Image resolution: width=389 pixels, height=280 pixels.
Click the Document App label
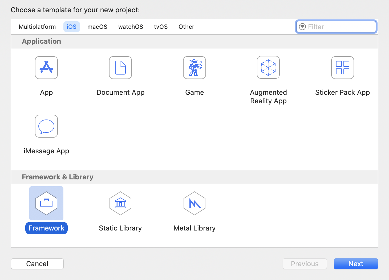(x=120, y=92)
